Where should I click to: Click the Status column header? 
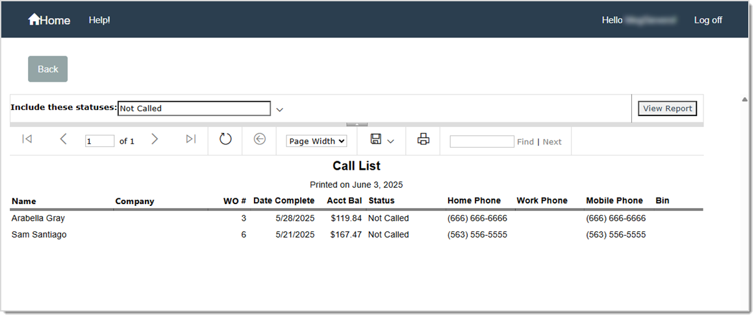(381, 201)
